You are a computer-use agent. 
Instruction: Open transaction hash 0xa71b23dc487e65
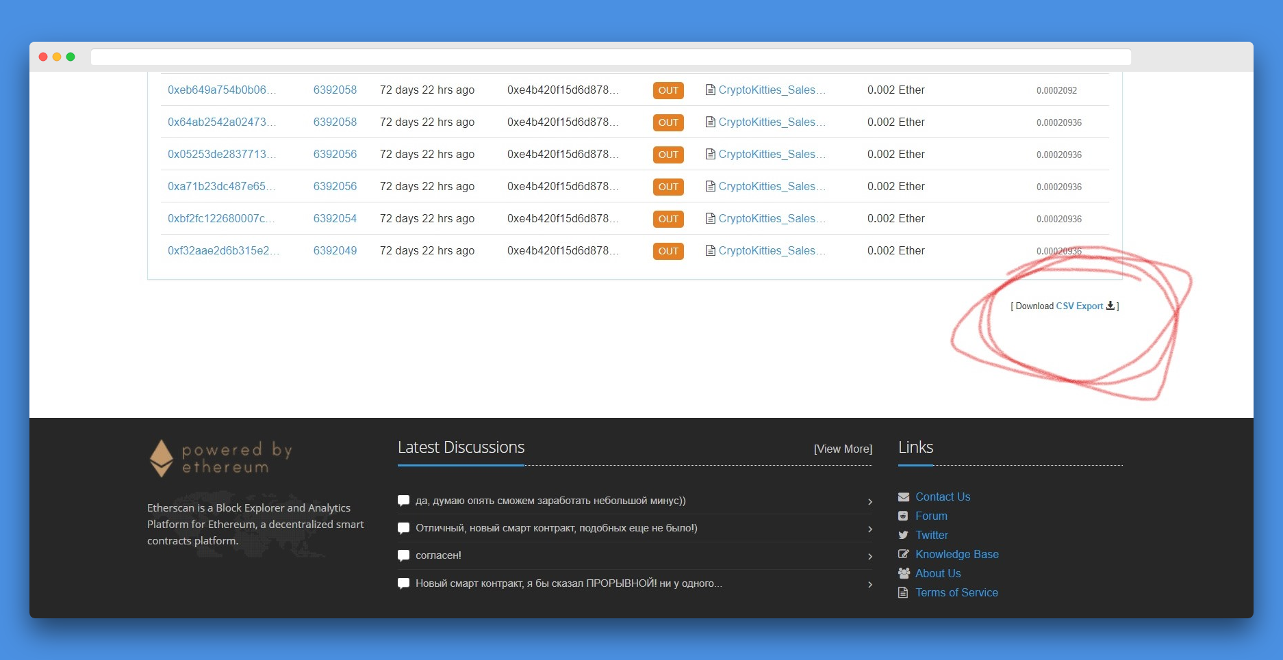pyautogui.click(x=222, y=186)
